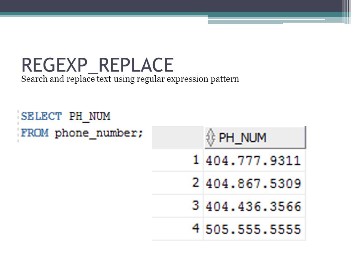Click row number 3 in results grid
Screen dimensions: 351x263
pyautogui.click(x=196, y=205)
